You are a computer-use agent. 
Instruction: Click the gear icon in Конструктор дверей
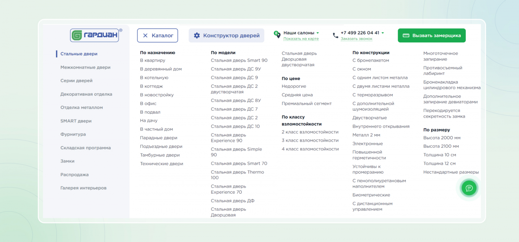197,35
